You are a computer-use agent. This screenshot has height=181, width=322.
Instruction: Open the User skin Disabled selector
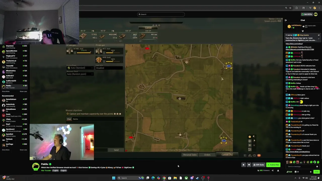click(109, 68)
